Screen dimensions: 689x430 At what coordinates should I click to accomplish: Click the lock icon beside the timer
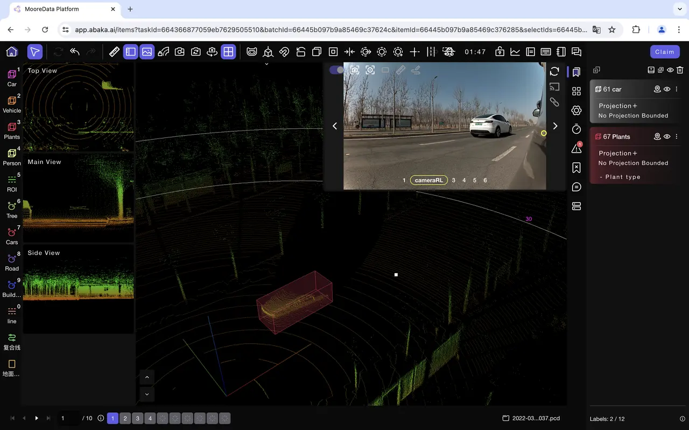click(500, 52)
